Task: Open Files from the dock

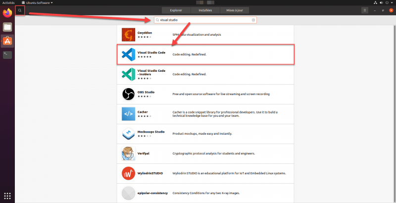Action: pyautogui.click(x=7, y=27)
